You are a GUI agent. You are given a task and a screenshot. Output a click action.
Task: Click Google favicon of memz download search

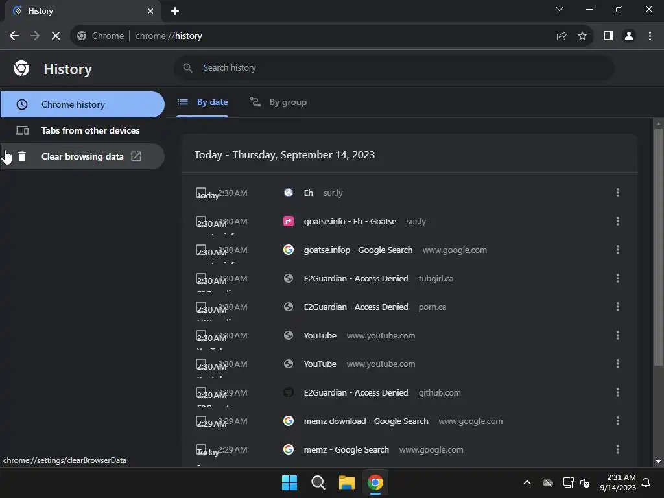point(289,421)
